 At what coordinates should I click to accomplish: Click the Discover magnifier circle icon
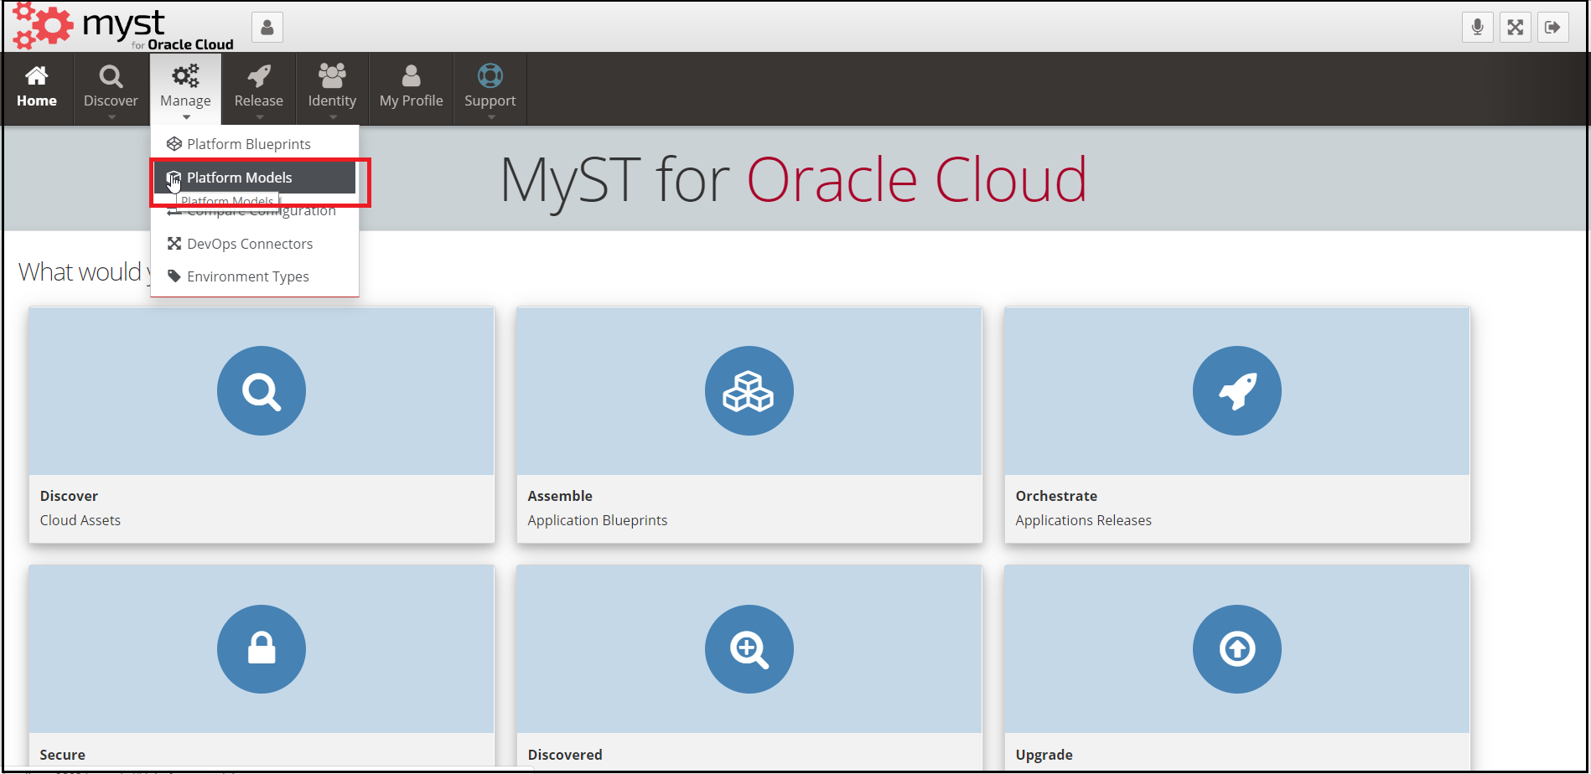click(x=261, y=390)
